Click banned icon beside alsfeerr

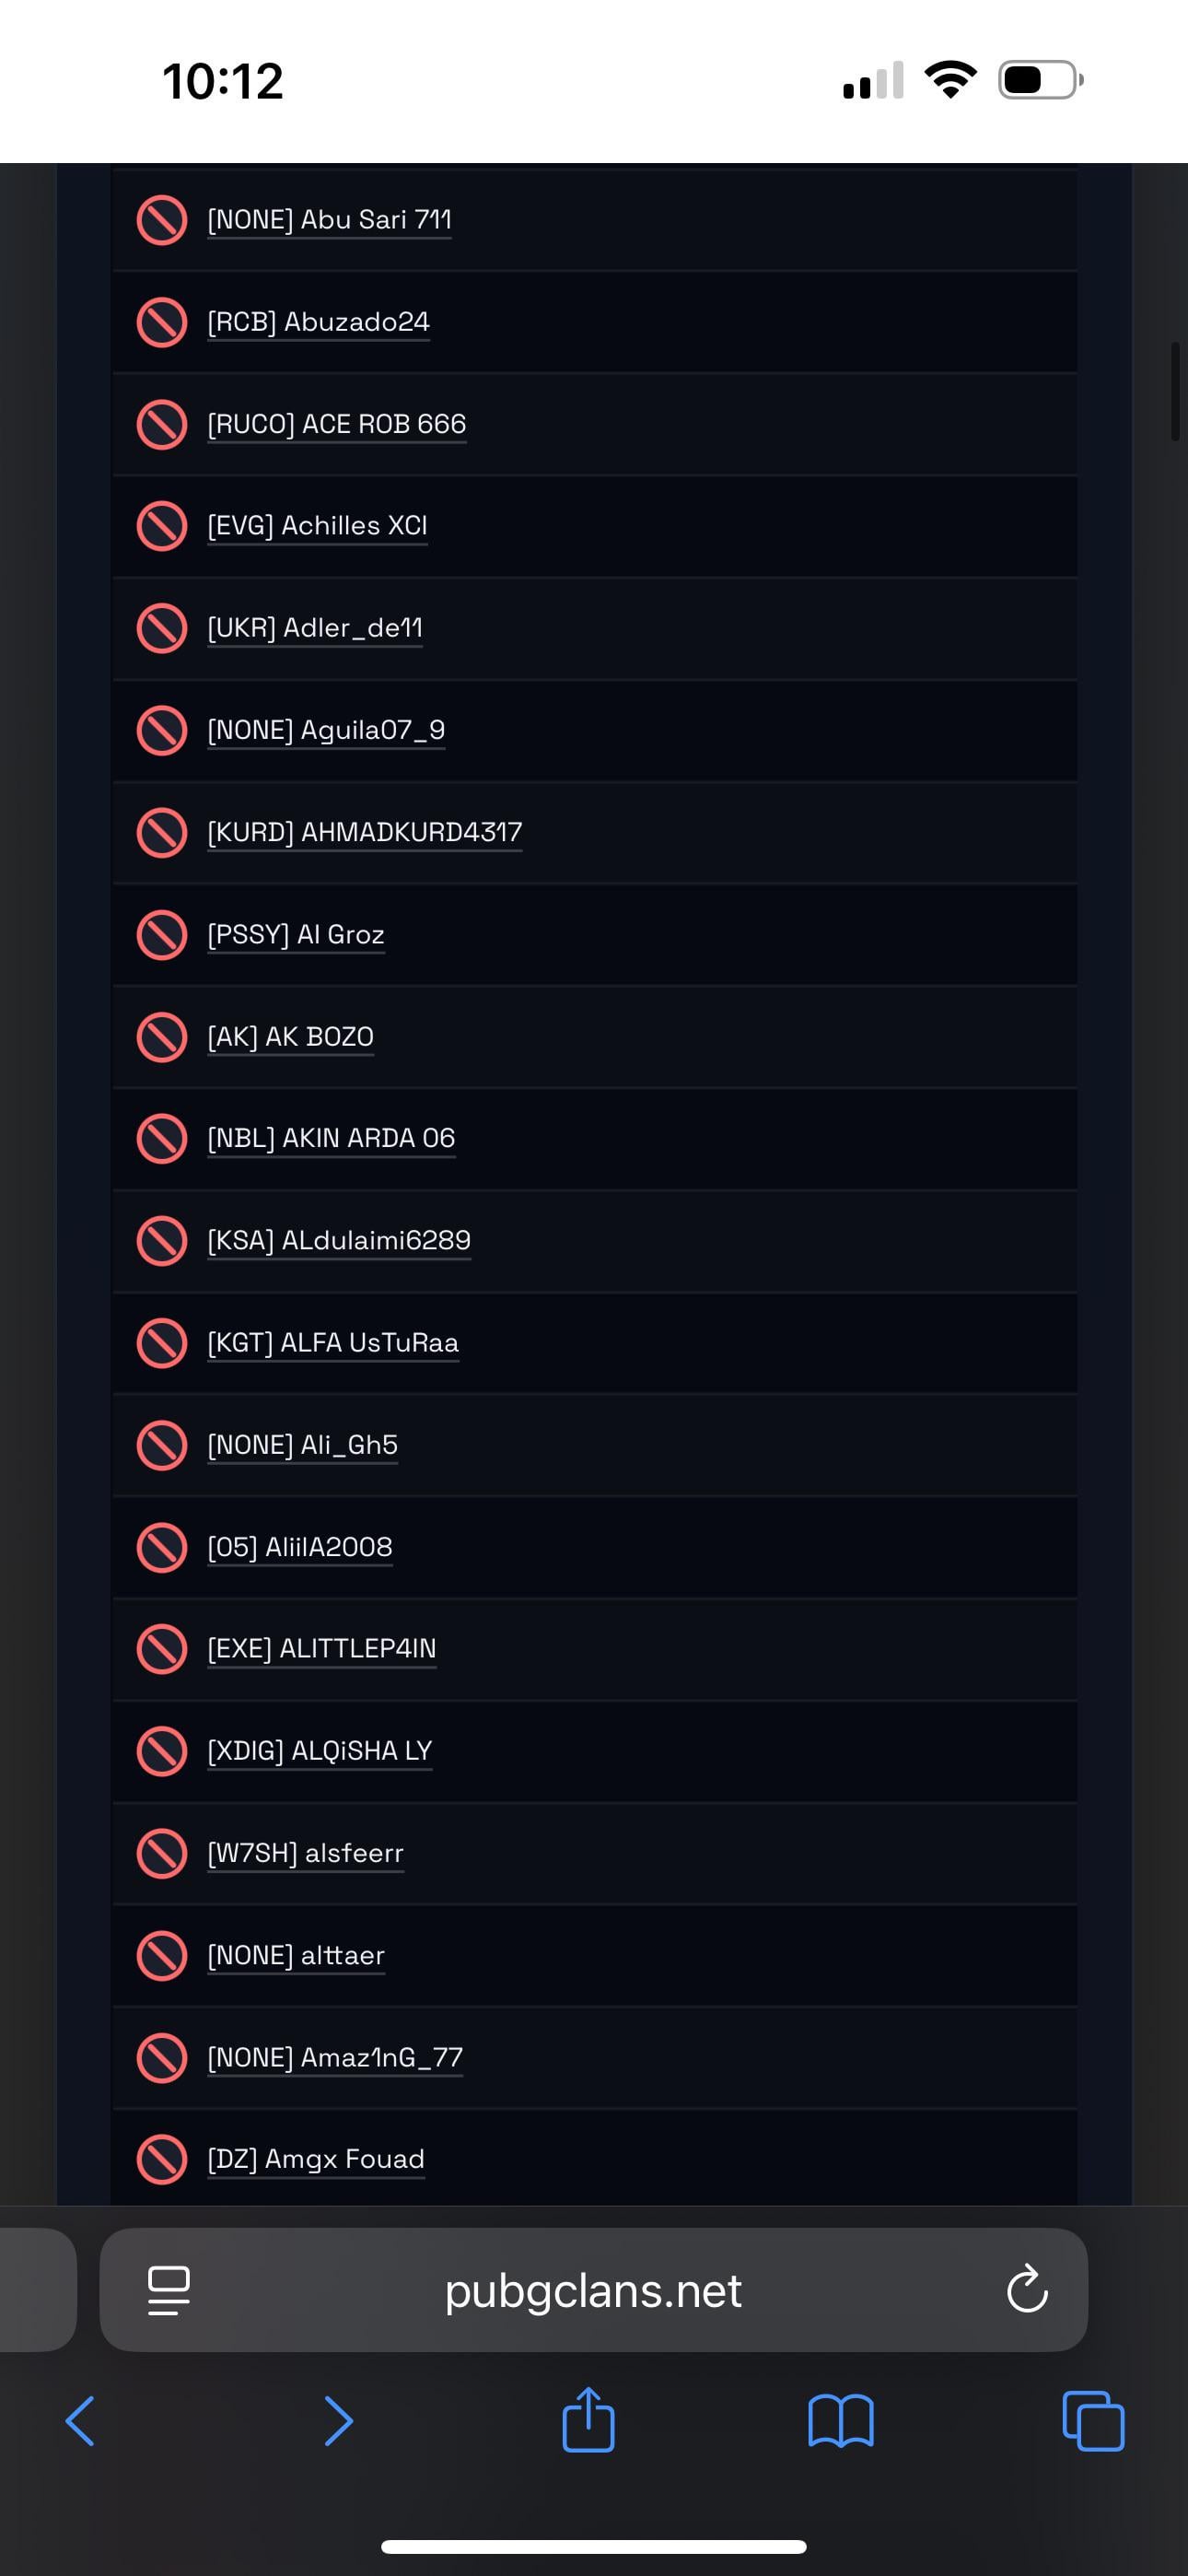pyautogui.click(x=161, y=1853)
